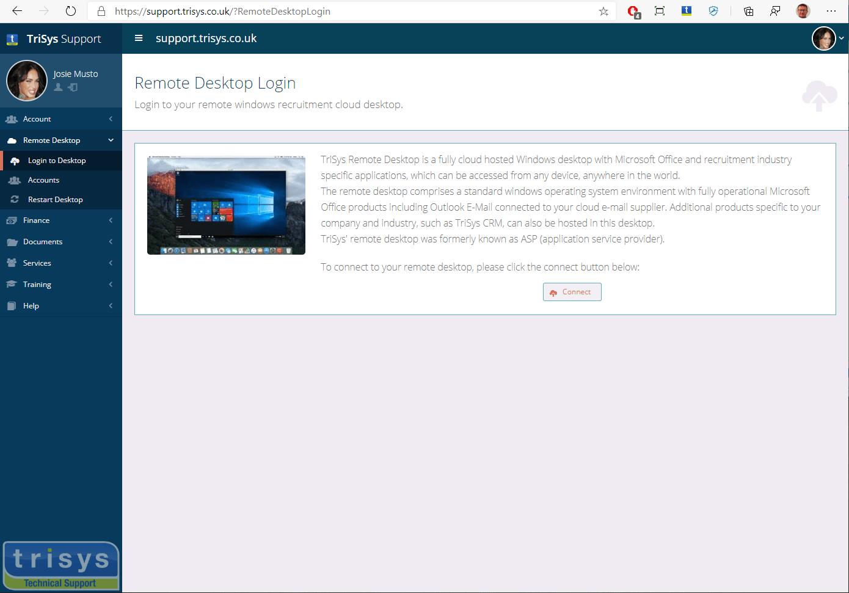Open browser collections icon
This screenshot has height=593, width=849.
click(748, 11)
